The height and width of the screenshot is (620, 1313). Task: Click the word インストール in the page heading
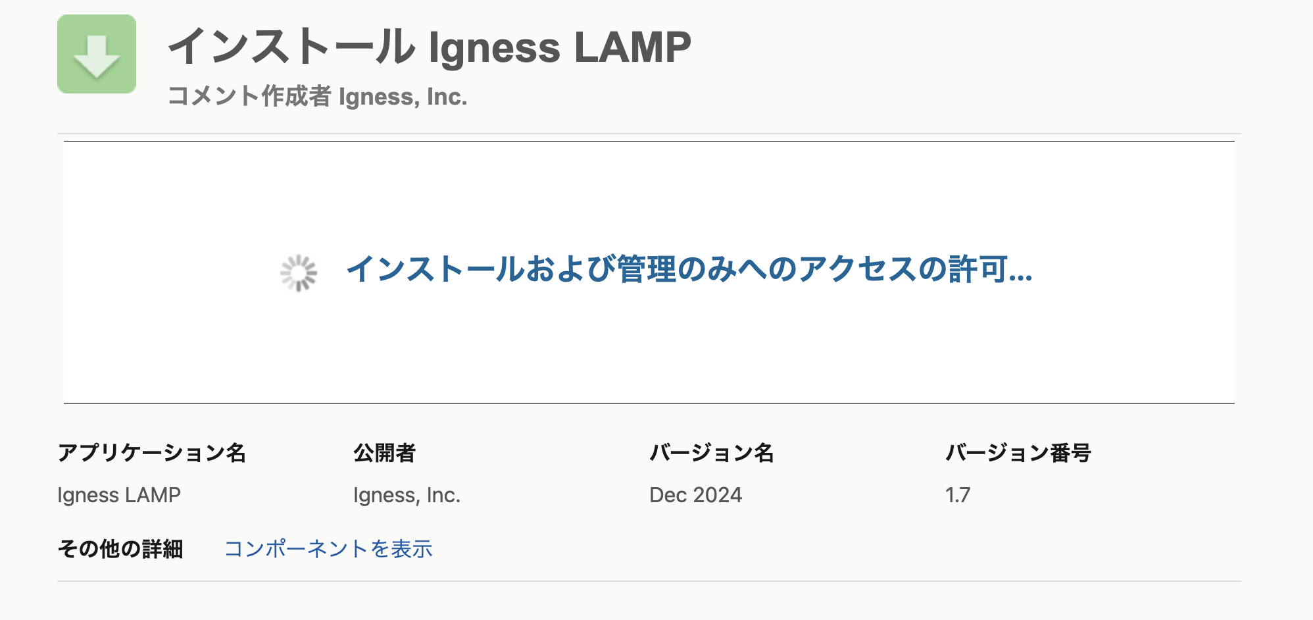291,47
